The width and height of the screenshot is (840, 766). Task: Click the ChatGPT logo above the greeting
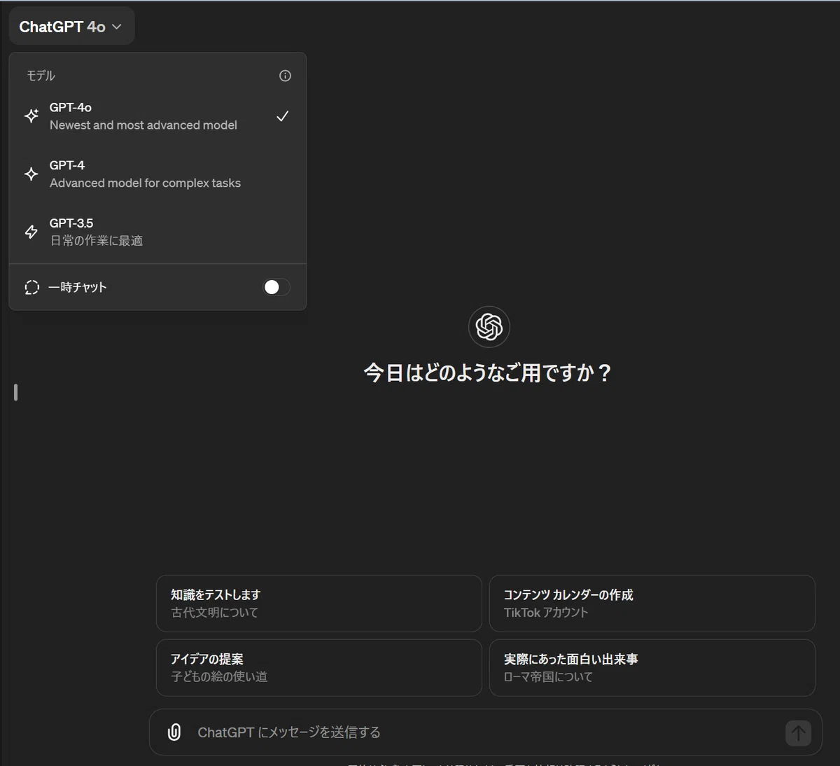coord(489,326)
